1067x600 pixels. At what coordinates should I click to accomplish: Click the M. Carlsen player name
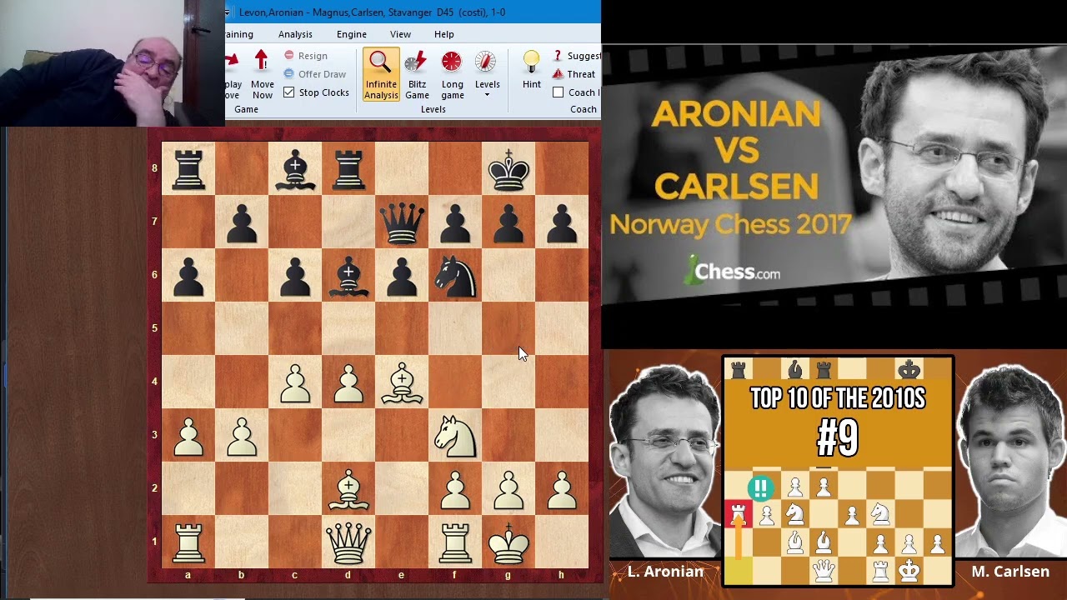coord(1010,572)
